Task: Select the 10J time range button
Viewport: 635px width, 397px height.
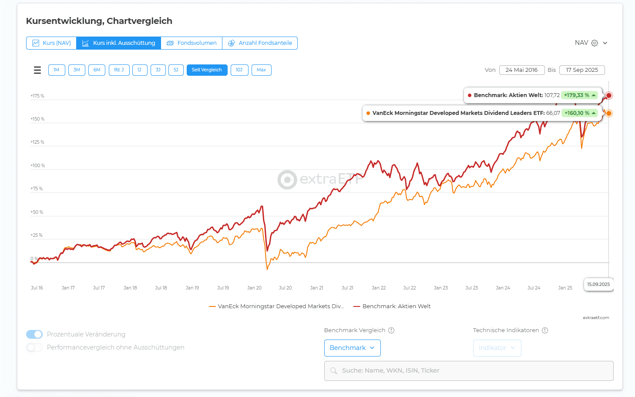Action: point(239,70)
